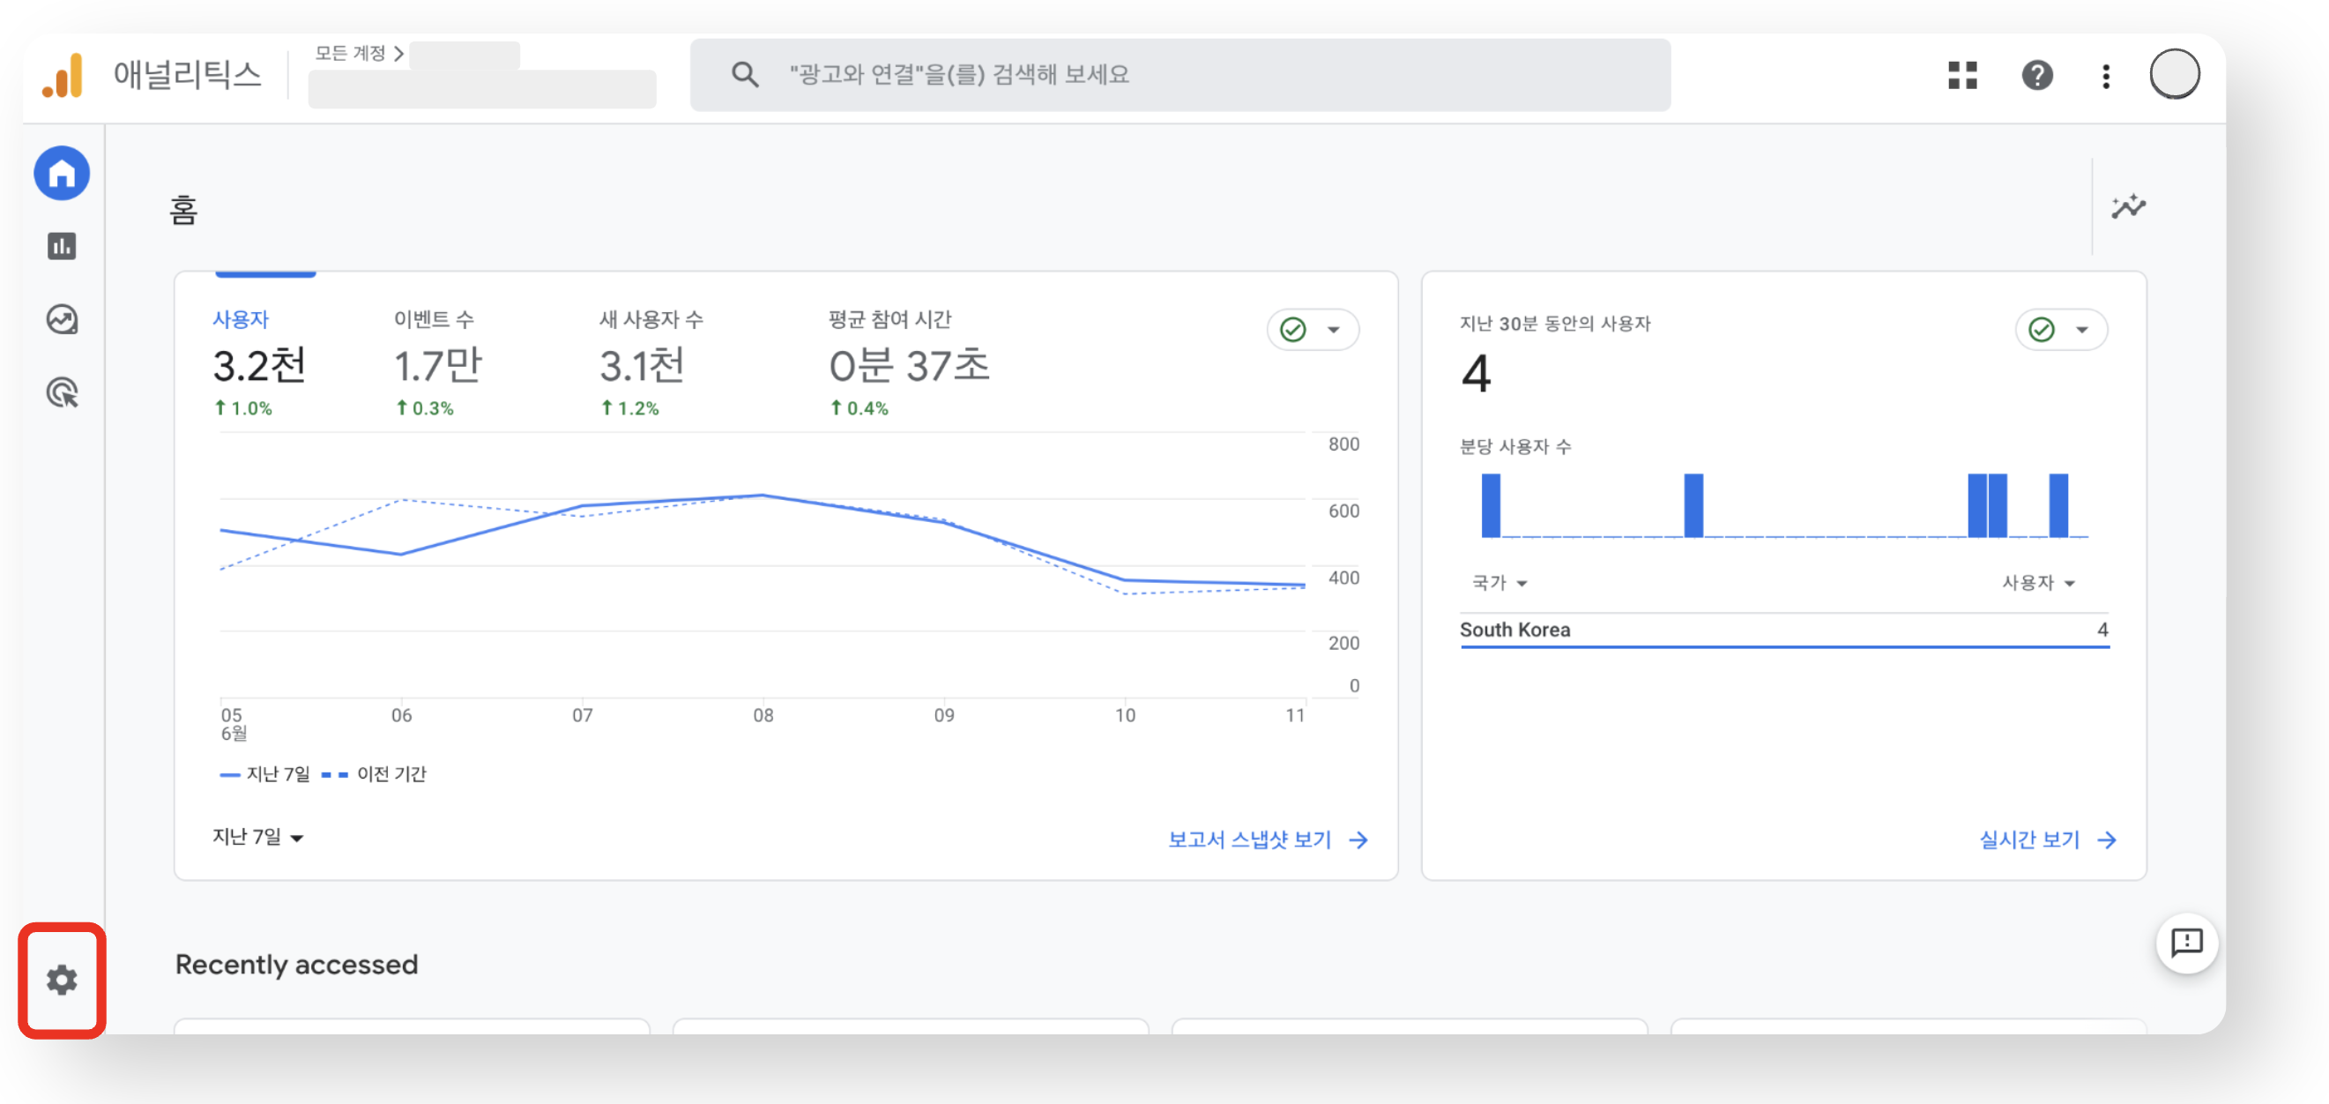Viewport: 2329px width, 1104px height.
Task: Open the Explore icon in the sidebar
Action: click(62, 319)
